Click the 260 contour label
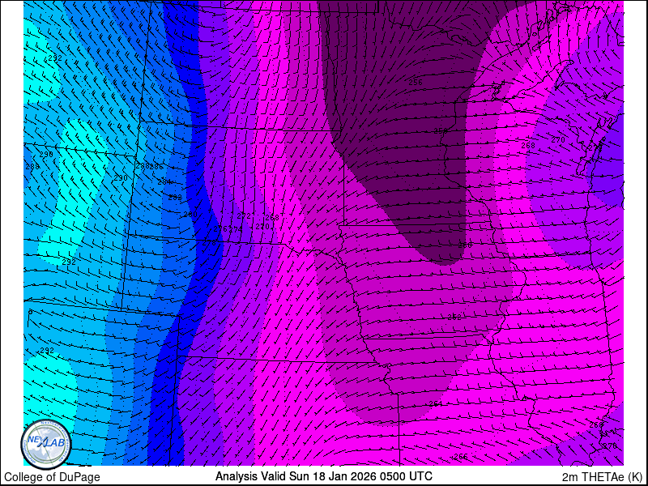Screen dimensions: 648x486 coord(465,245)
